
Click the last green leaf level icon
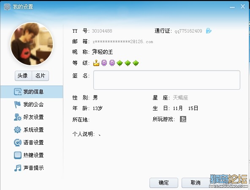(136, 63)
